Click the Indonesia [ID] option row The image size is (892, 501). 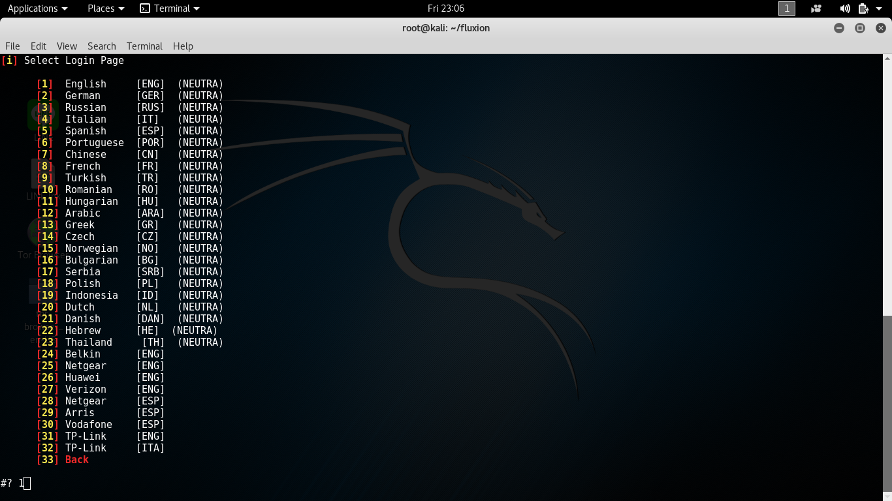[130, 296]
